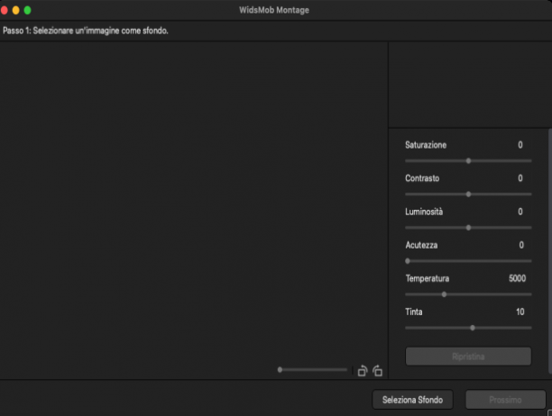
Task: Adjust the Saturazione slider
Action: [468, 161]
